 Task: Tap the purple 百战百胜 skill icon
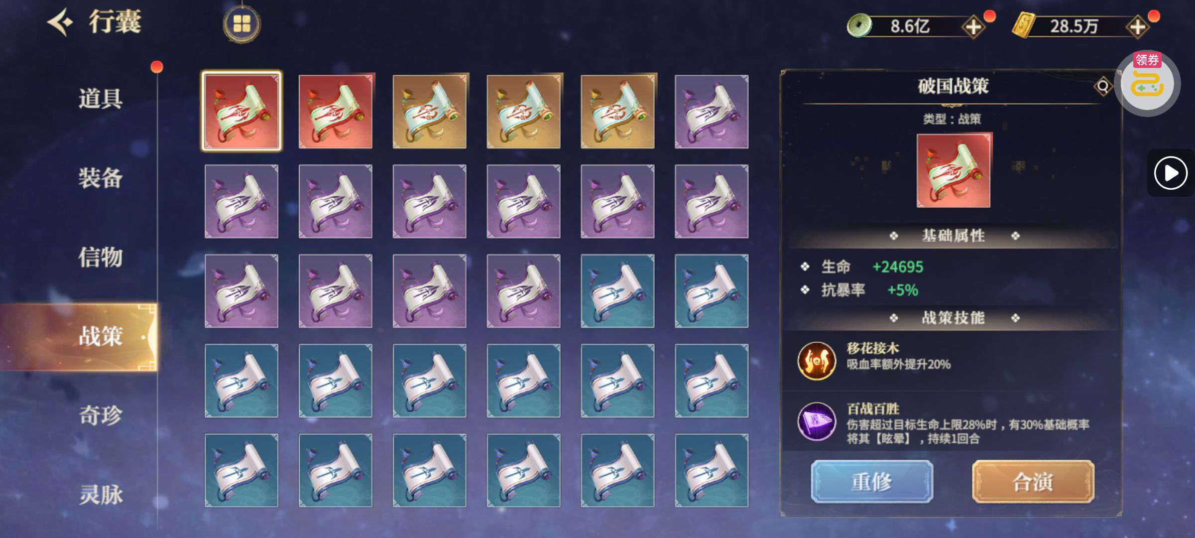(817, 422)
